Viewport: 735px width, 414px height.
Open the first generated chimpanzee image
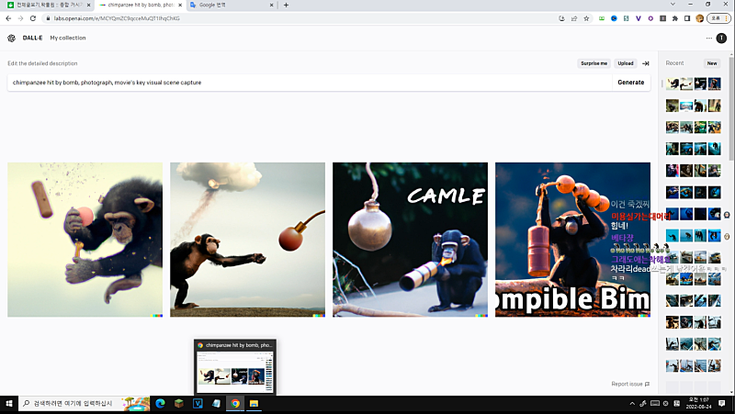click(x=85, y=240)
